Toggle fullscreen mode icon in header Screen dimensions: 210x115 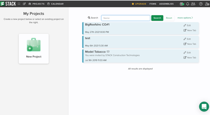(x=19, y=4)
